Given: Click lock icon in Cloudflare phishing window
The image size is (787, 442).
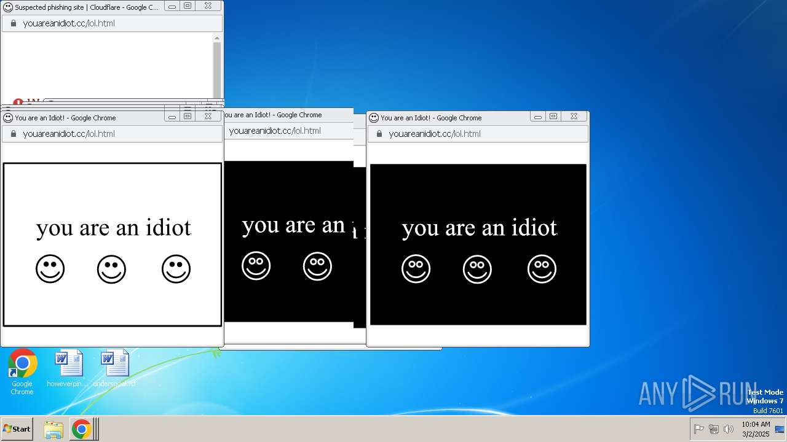Looking at the screenshot, I should (x=13, y=23).
